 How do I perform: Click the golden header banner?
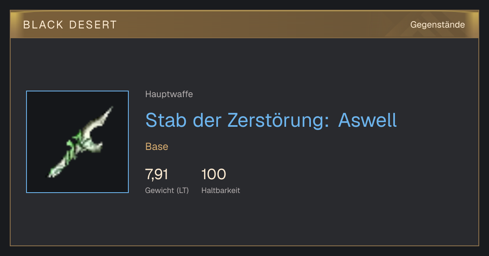[244, 24]
